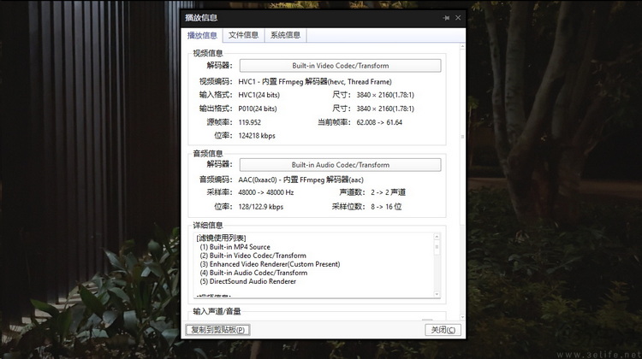This screenshot has height=359, width=642.
Task: Click current frame rate '62.008 -> 61.64'
Action: pyautogui.click(x=379, y=122)
